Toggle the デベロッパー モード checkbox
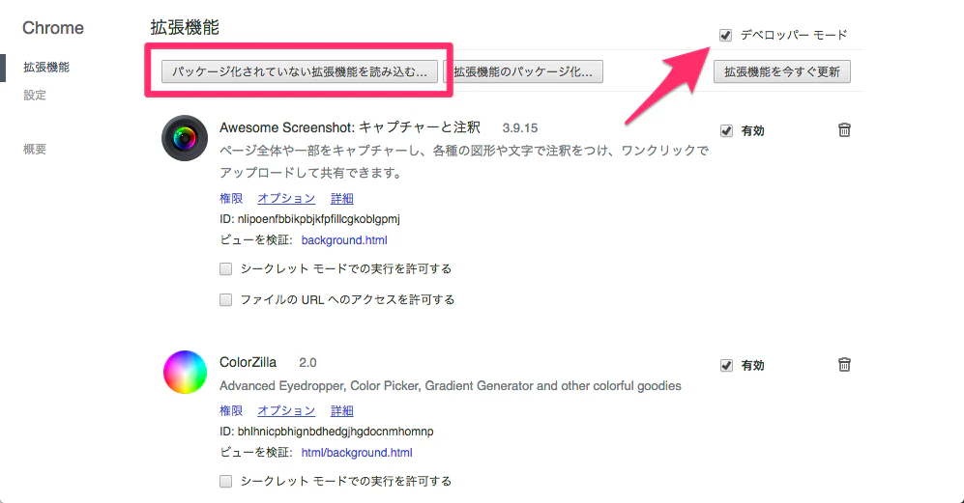The height and width of the screenshot is (503, 964). pos(725,35)
